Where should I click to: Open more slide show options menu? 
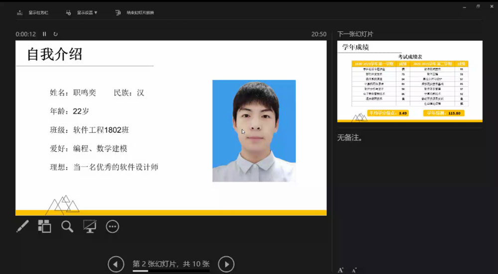click(x=113, y=227)
